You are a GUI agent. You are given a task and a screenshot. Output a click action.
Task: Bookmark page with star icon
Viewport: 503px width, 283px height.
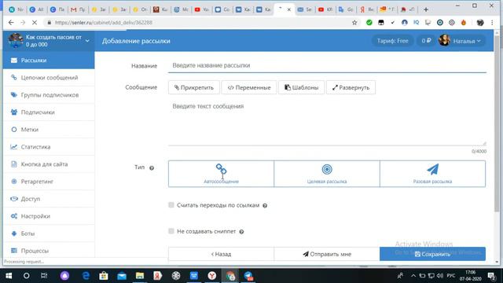354,23
